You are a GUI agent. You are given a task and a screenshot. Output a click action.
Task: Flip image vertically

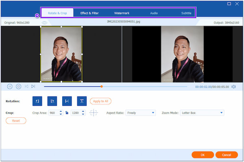(x=82, y=101)
